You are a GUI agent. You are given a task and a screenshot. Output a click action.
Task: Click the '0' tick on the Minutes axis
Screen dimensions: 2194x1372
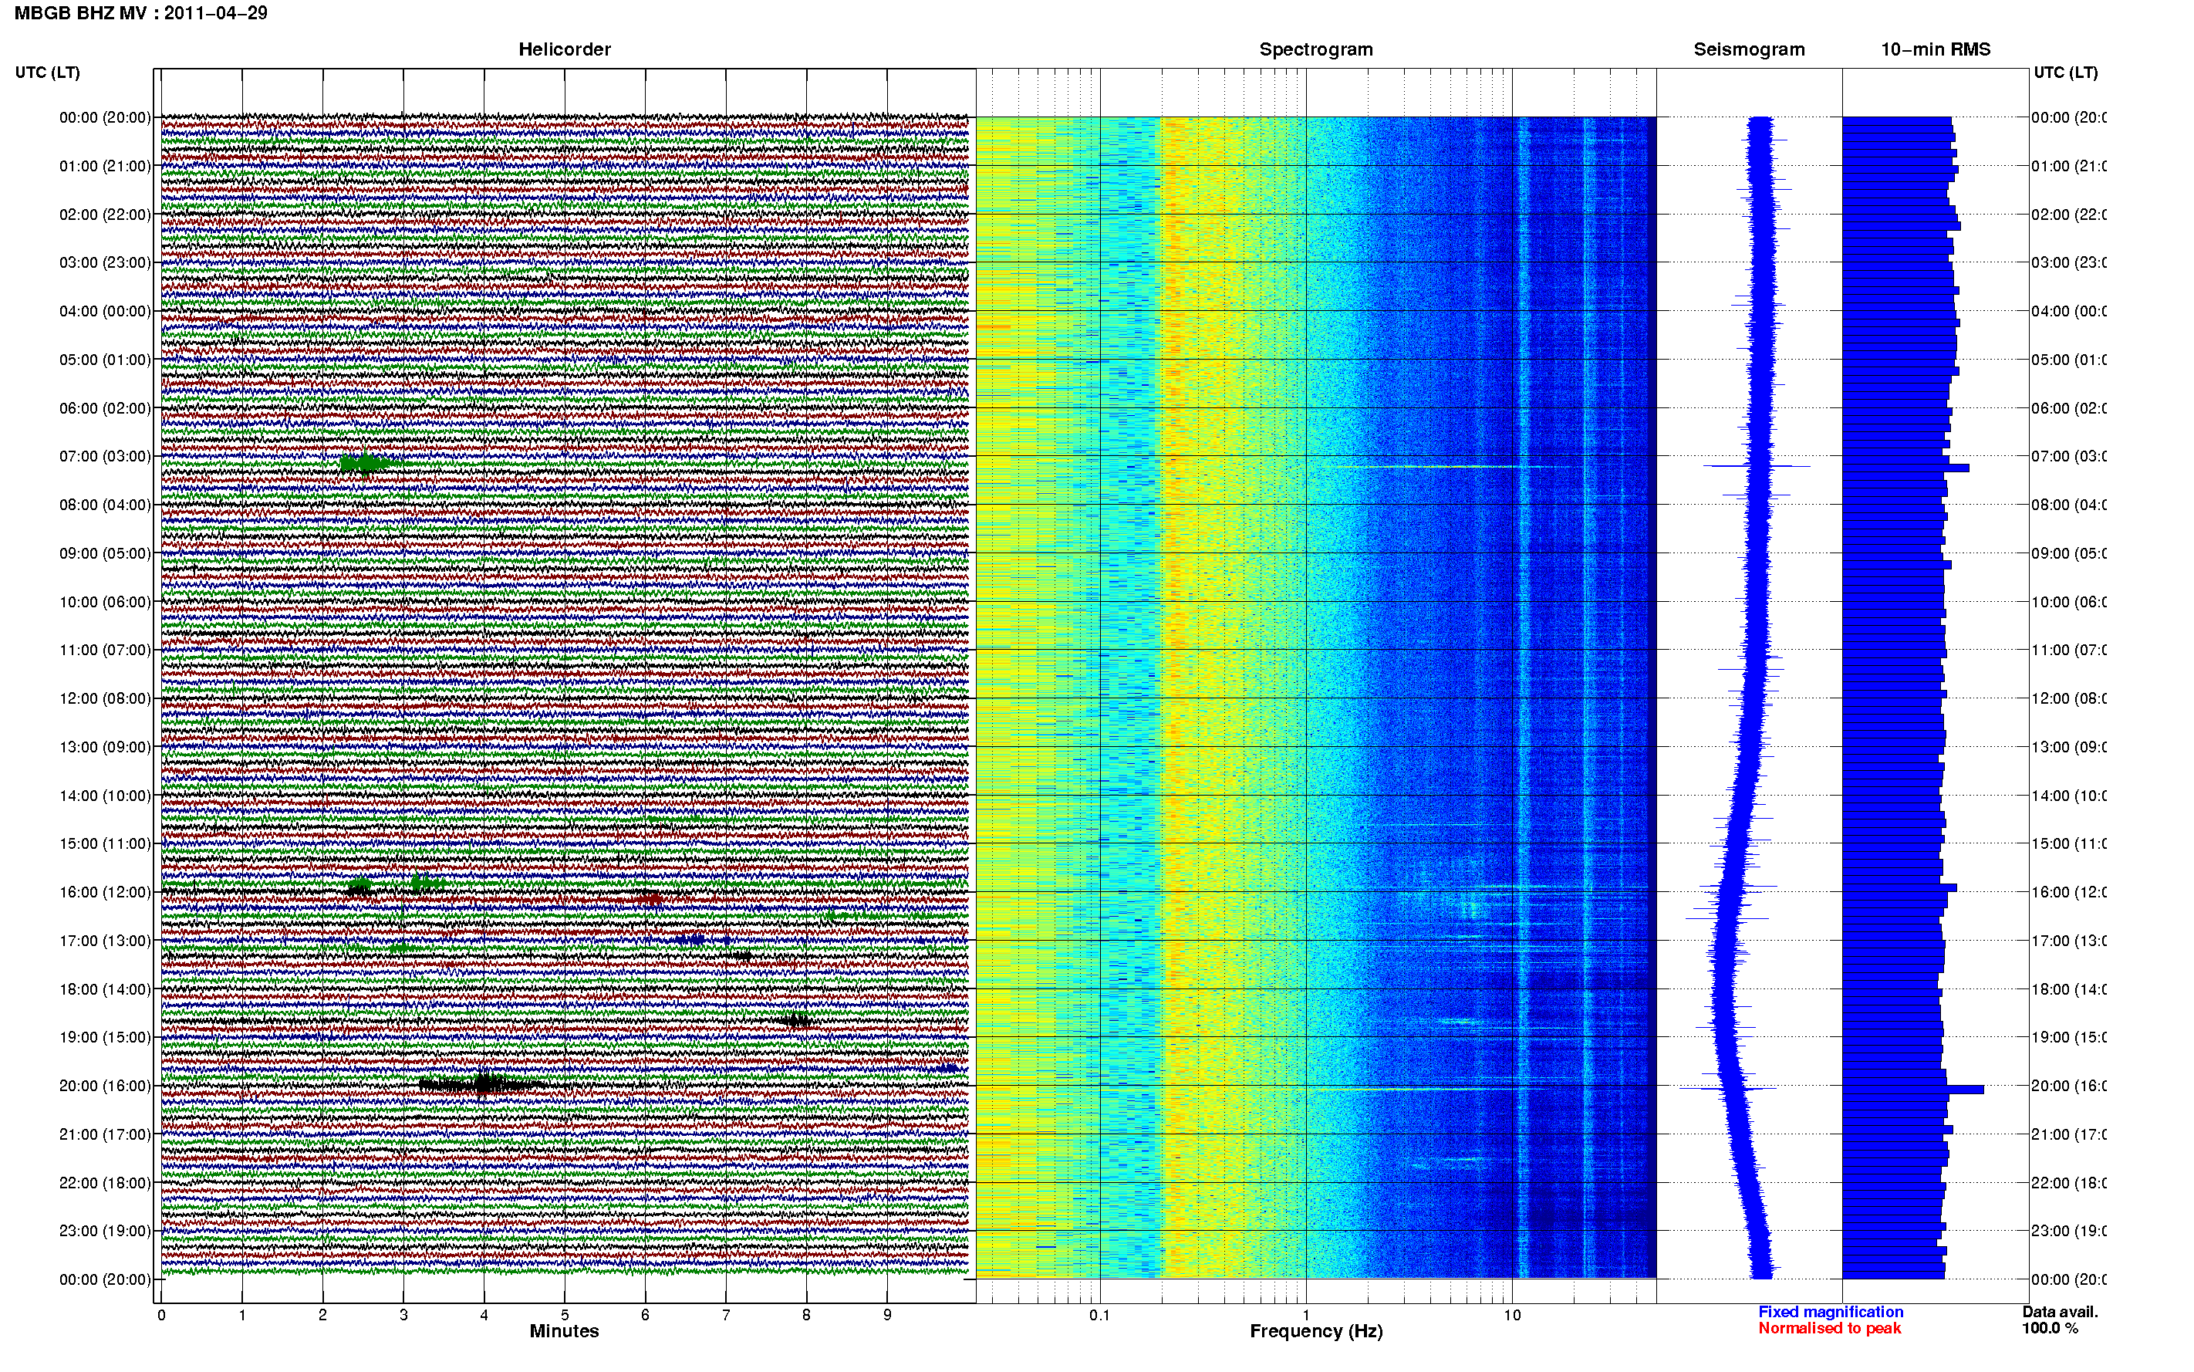click(x=161, y=1315)
